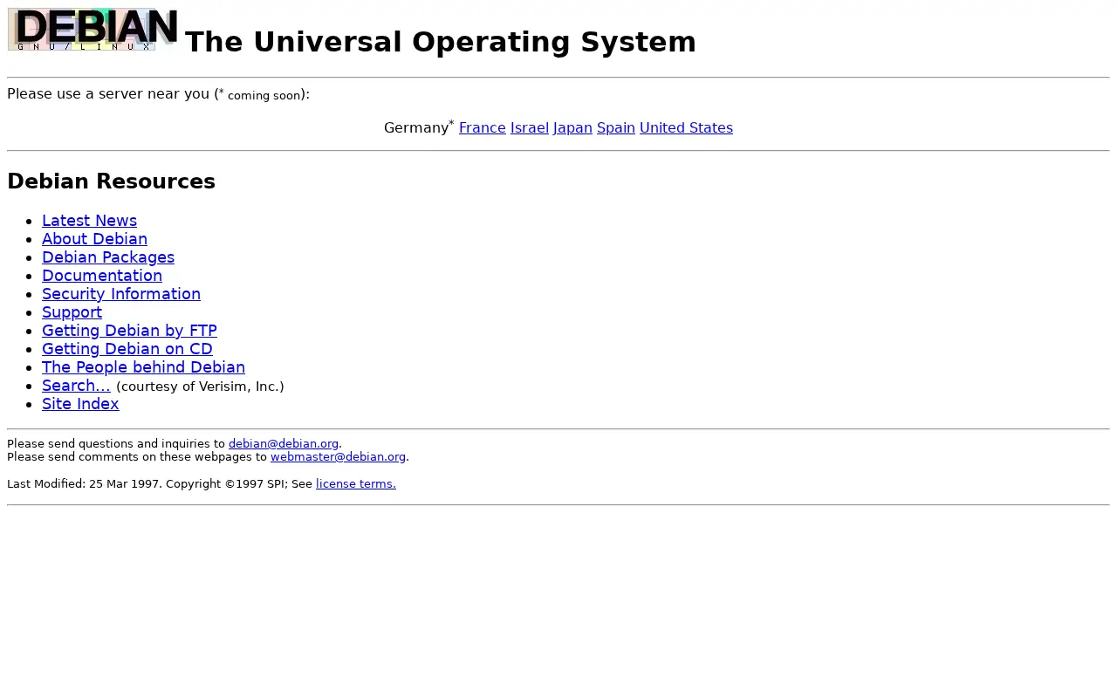1117x698 pixels.
Task: Click the Germany coming-soon text
Action: click(419, 127)
